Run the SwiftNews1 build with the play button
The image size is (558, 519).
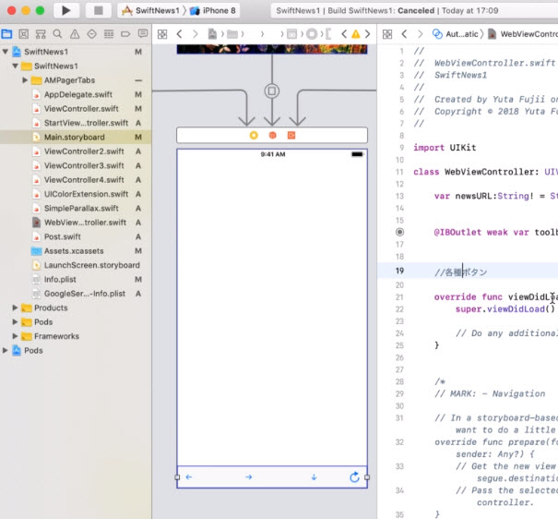65,10
